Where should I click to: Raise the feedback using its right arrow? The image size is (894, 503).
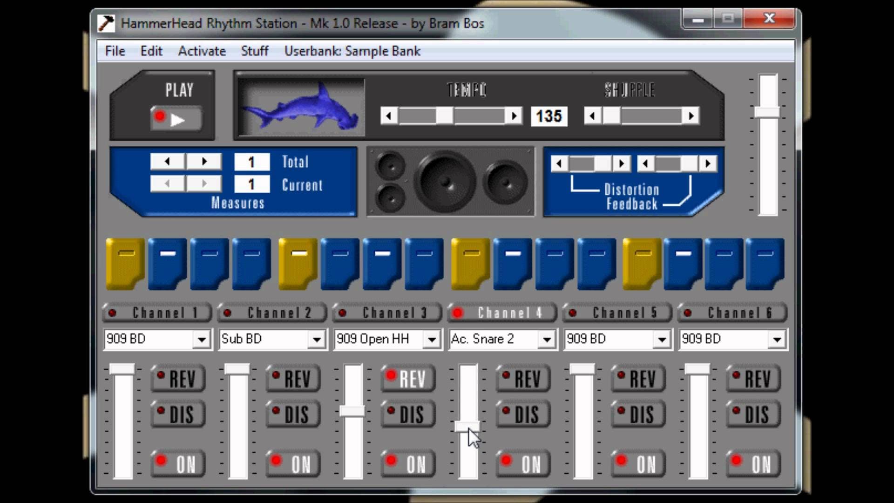[x=708, y=163]
